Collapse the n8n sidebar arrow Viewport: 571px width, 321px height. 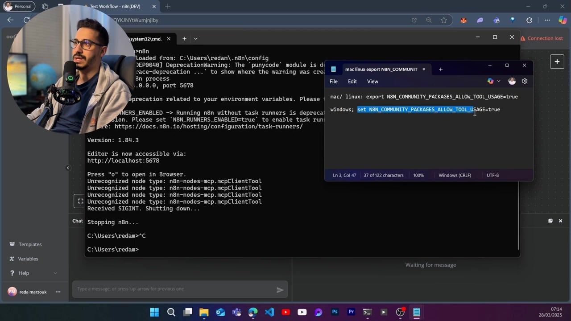pyautogui.click(x=68, y=168)
